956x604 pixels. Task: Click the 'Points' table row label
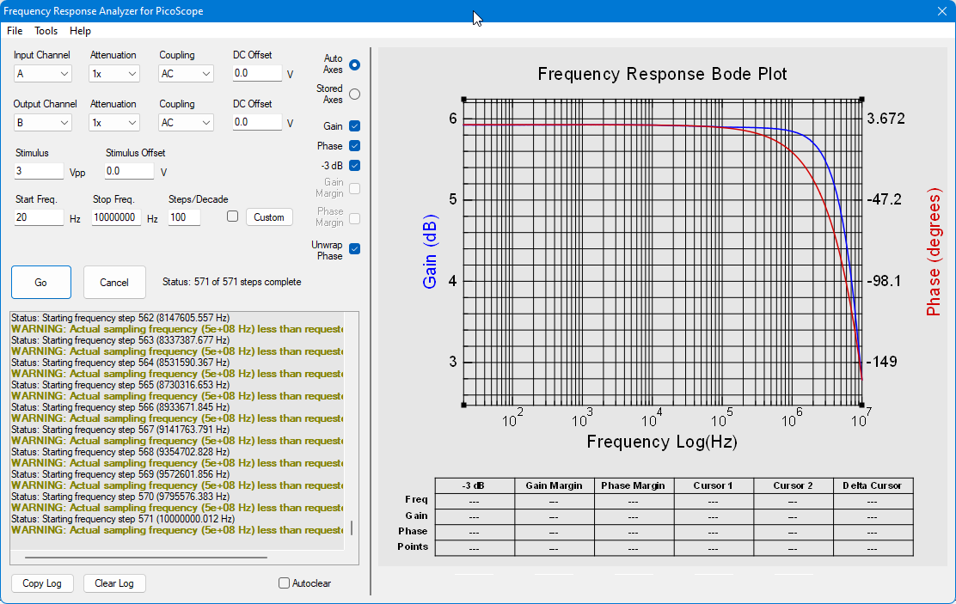(413, 546)
